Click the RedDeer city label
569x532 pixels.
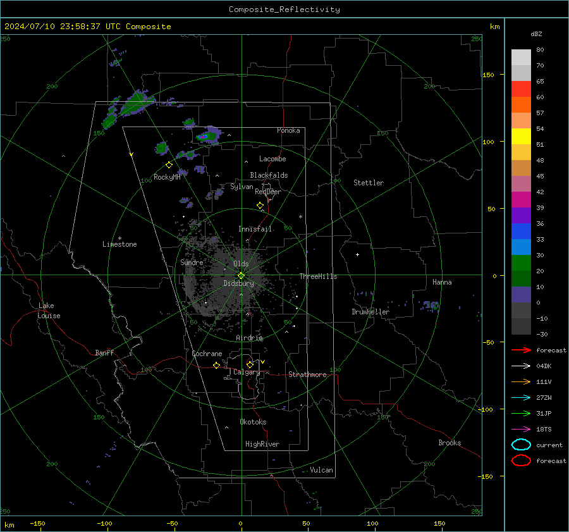(268, 192)
